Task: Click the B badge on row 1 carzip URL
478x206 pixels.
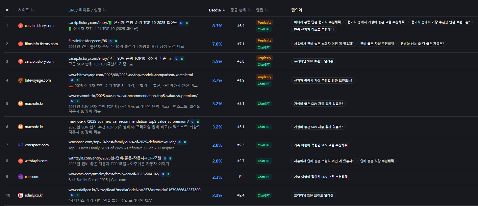Action: (187, 23)
